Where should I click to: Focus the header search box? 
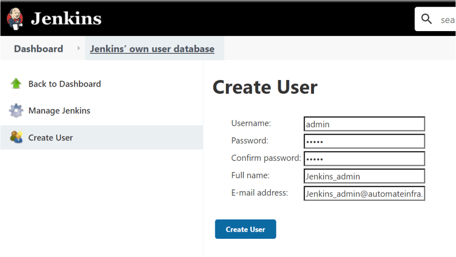pos(446,20)
